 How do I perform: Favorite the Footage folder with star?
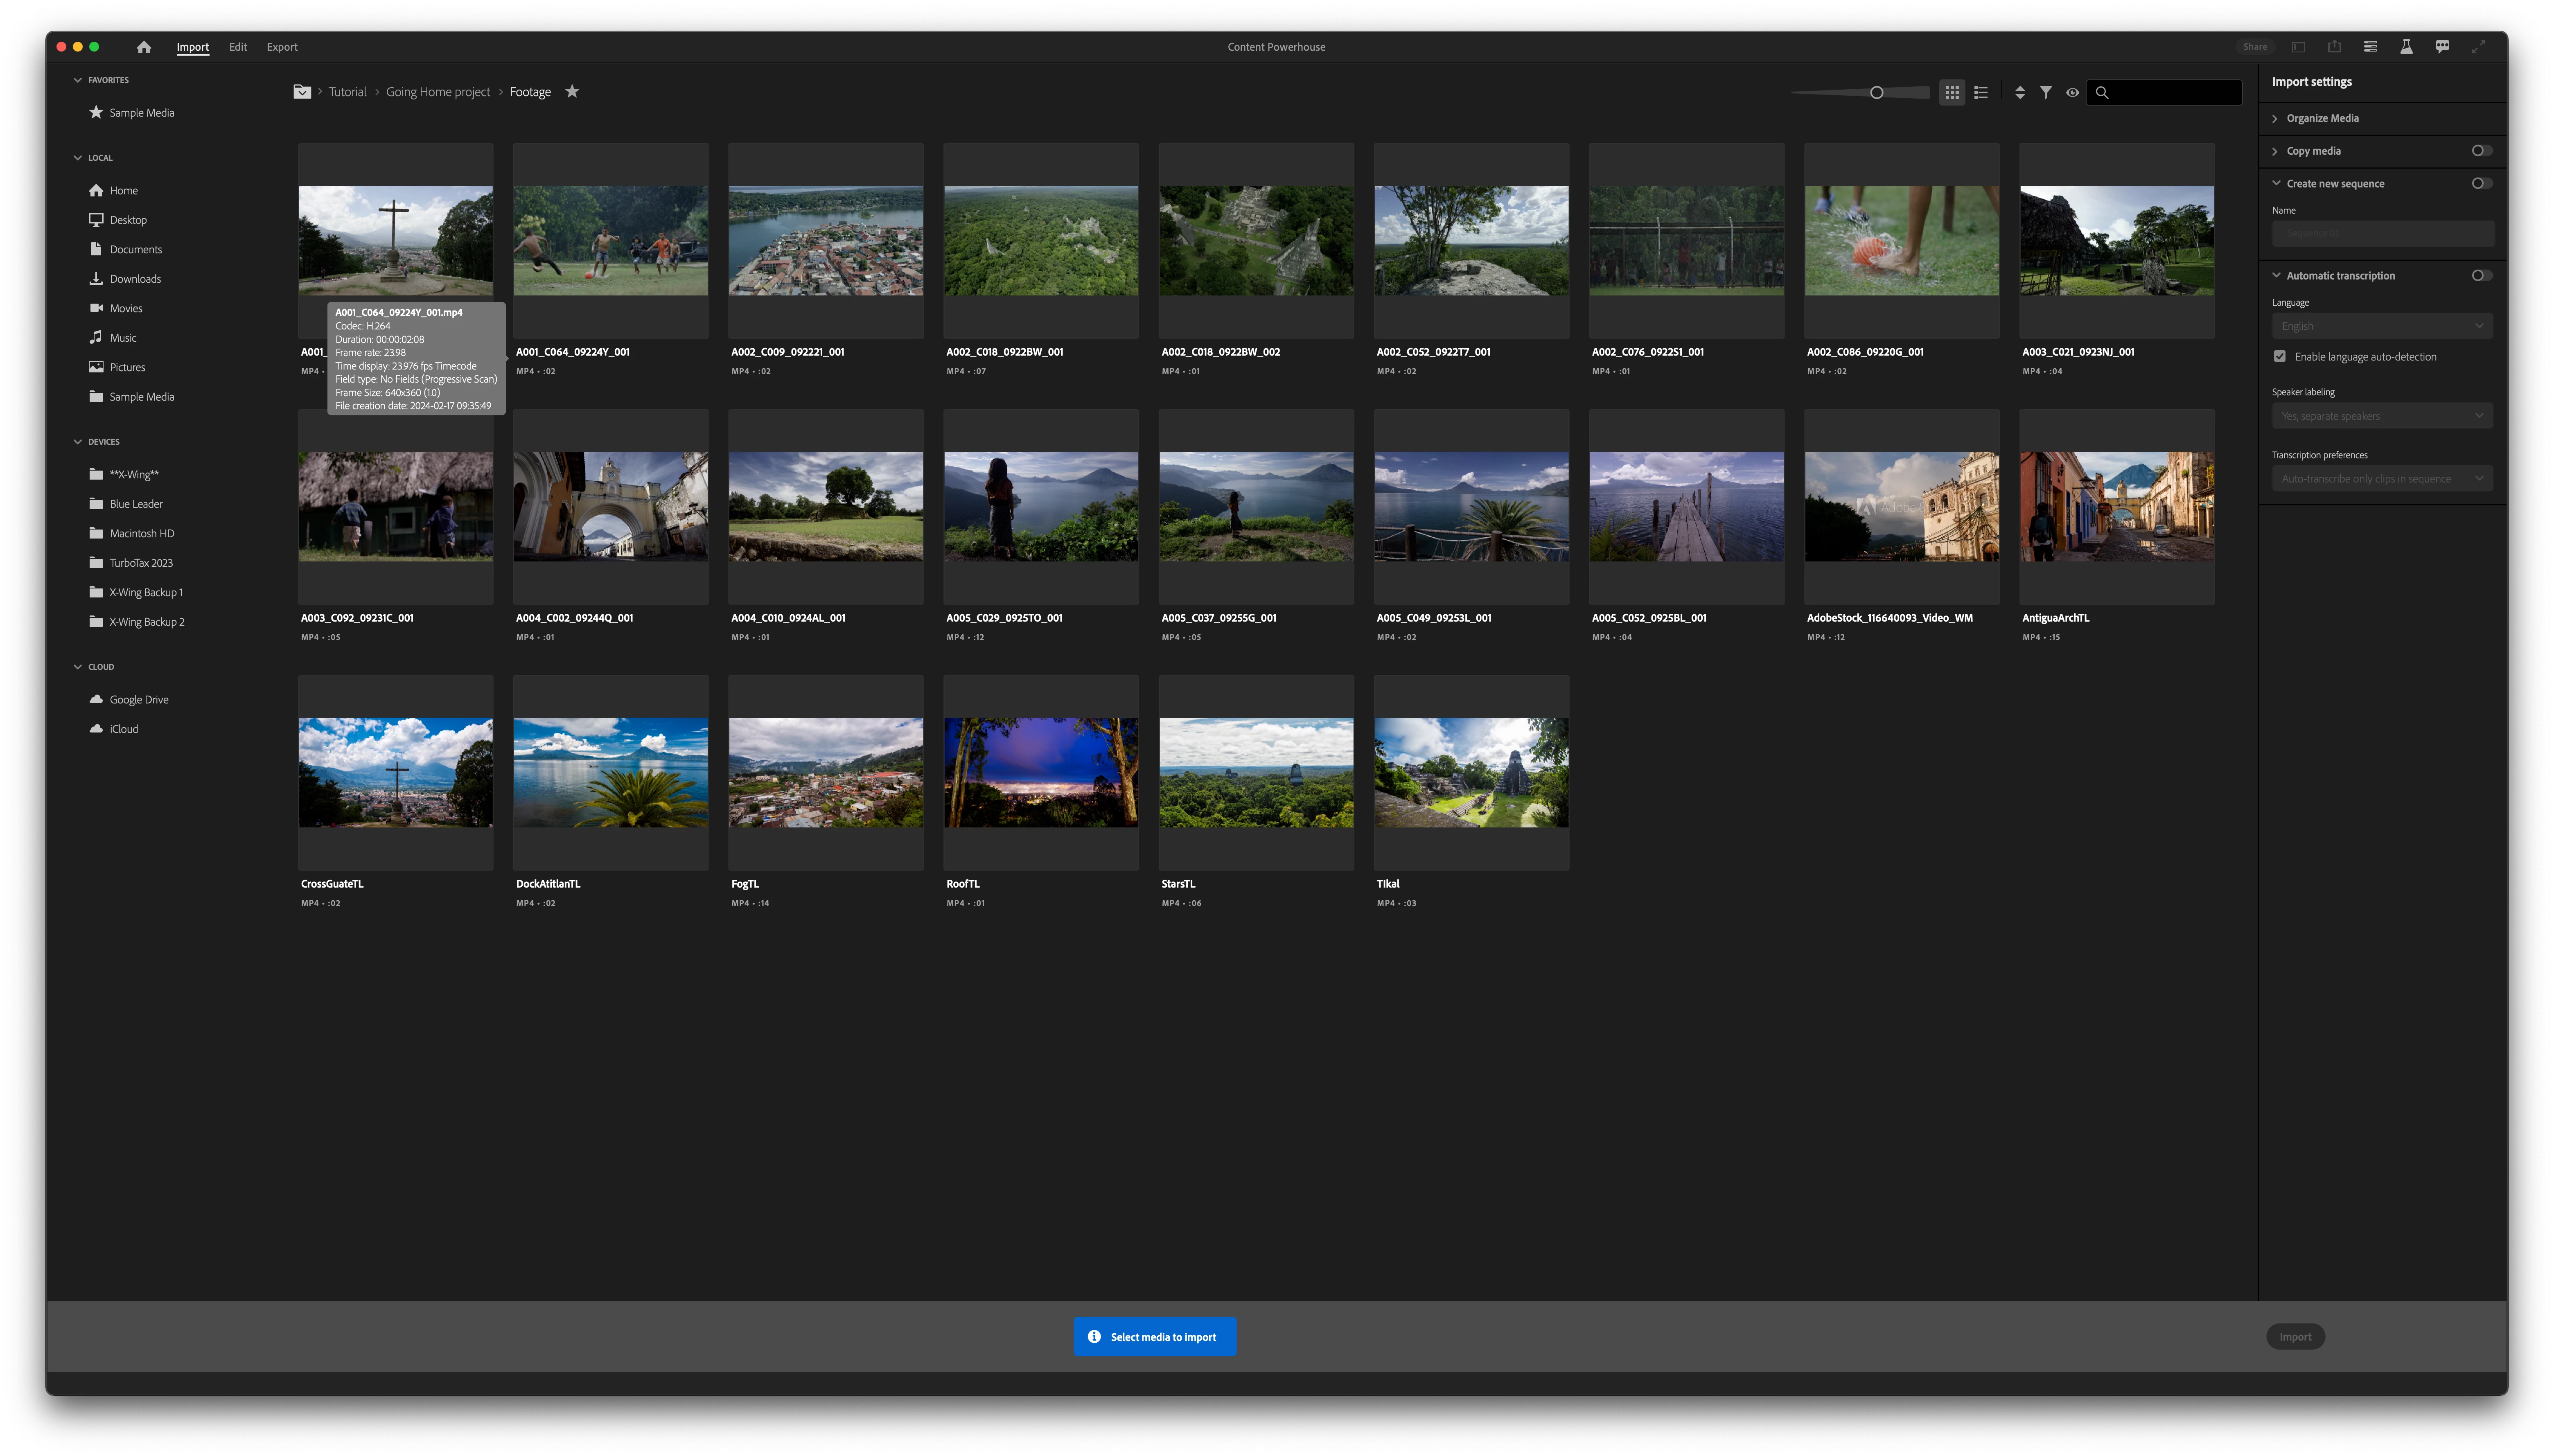572,91
